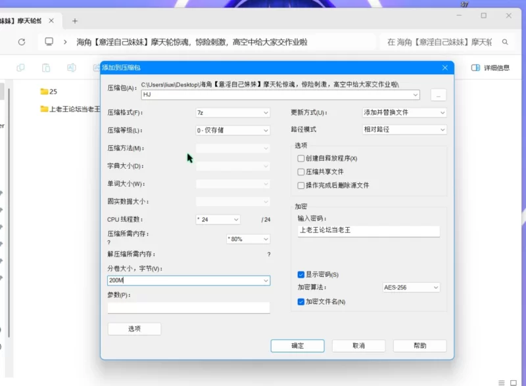
Task: Enable compress shared files checkbox
Action: pyautogui.click(x=301, y=172)
